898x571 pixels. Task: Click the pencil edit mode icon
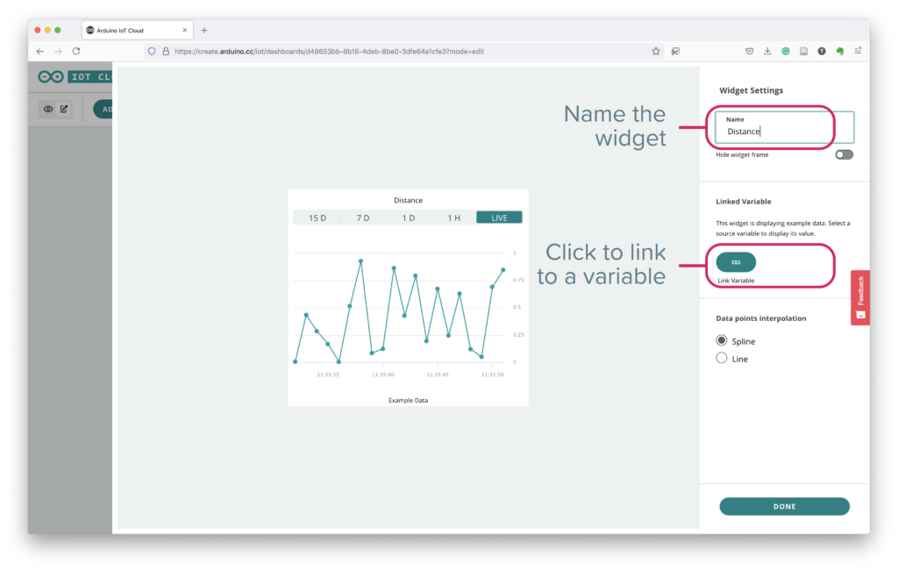(64, 109)
